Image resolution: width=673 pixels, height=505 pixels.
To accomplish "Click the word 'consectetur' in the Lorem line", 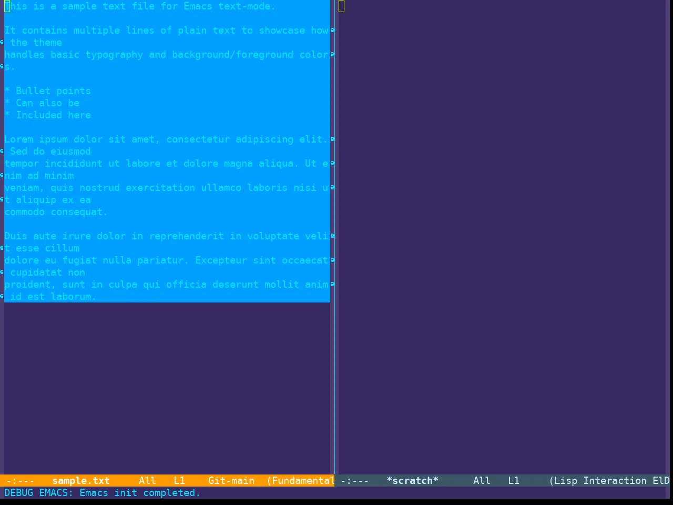I will coord(198,139).
